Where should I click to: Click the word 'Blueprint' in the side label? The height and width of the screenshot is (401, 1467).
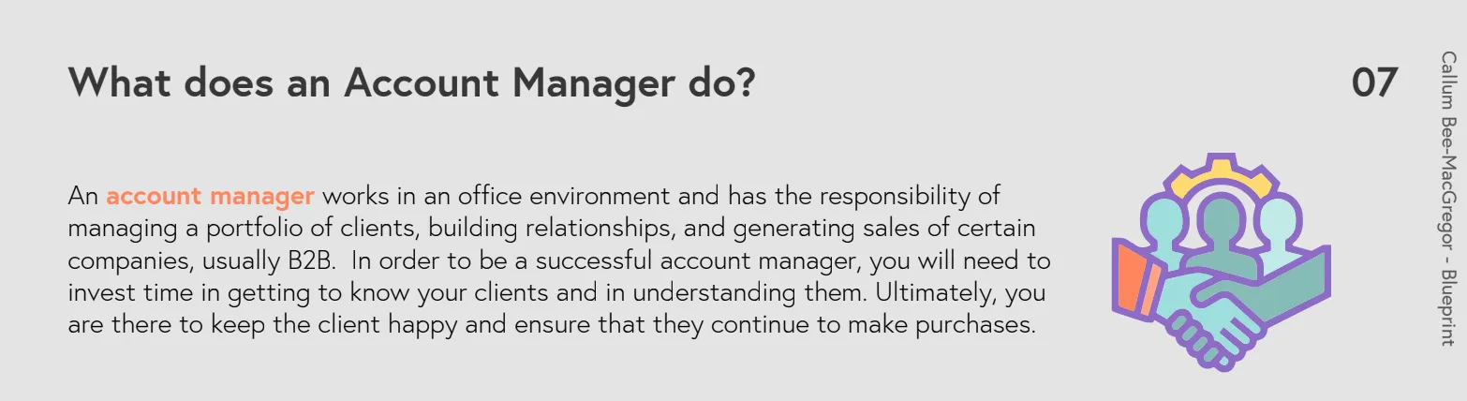coord(1447,308)
